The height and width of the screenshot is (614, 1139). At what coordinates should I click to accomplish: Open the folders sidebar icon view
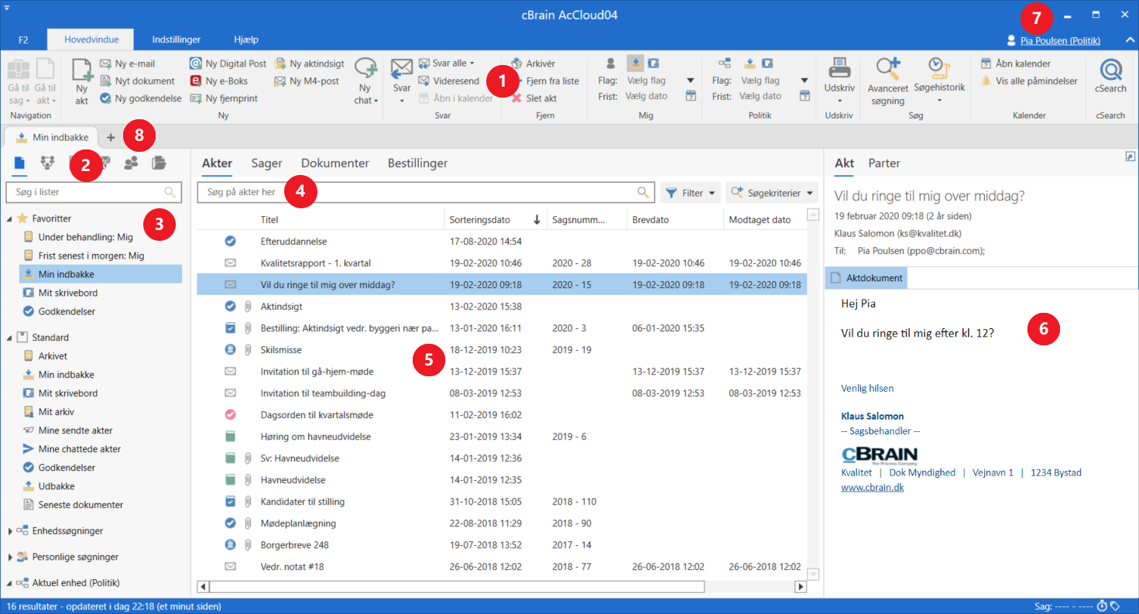click(159, 163)
